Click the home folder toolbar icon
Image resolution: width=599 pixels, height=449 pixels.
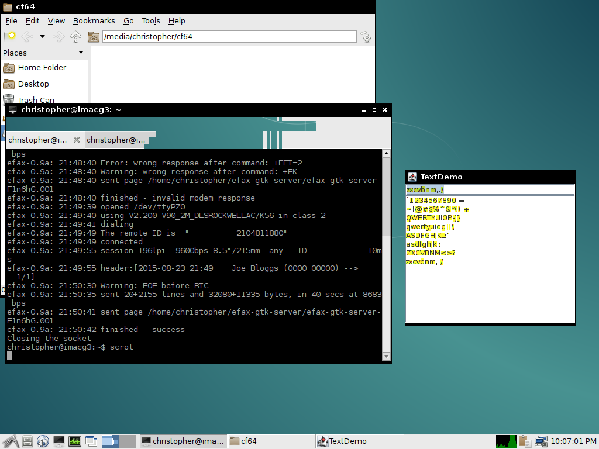point(93,36)
